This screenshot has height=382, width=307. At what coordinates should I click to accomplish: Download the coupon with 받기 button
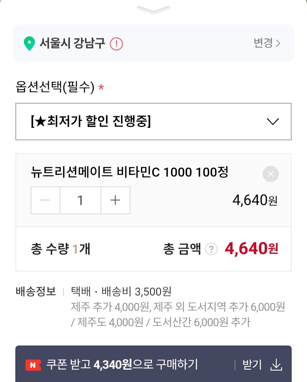pos(252,365)
